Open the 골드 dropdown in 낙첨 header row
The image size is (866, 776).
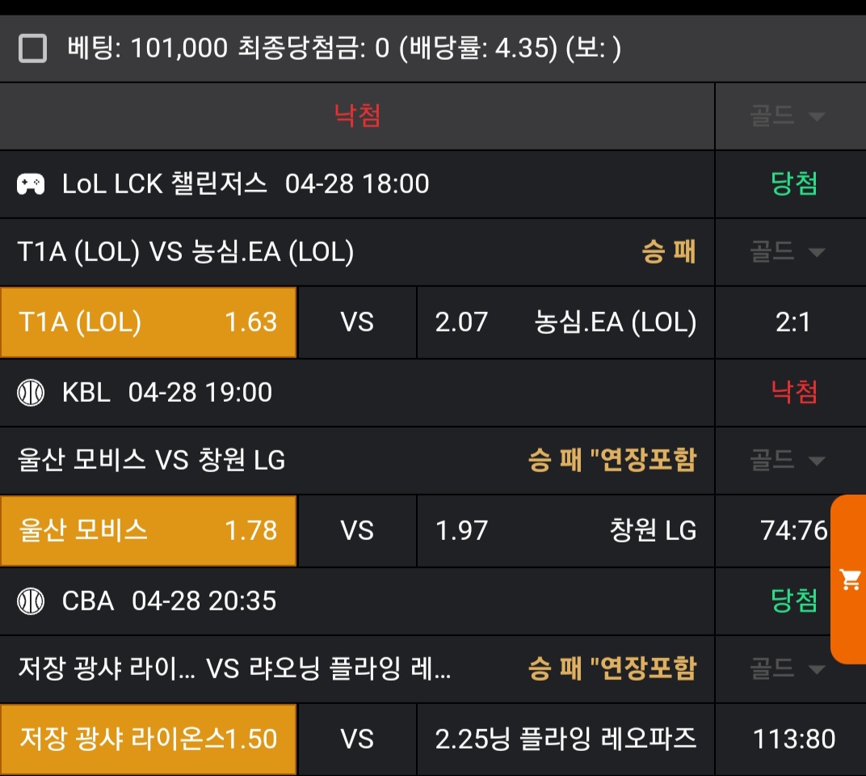pyautogui.click(x=788, y=116)
